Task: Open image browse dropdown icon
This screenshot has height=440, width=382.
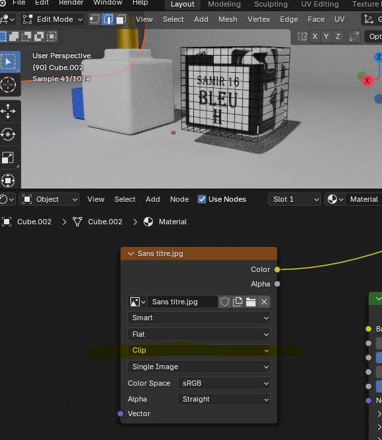Action: point(138,302)
